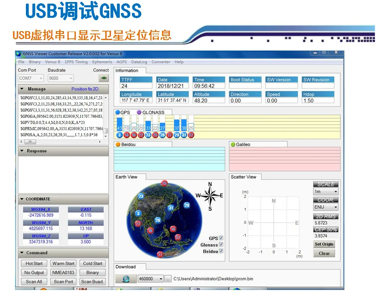Select satellite 16 red marker in signal bar
The height and width of the screenshot is (292, 380).
click(134, 135)
